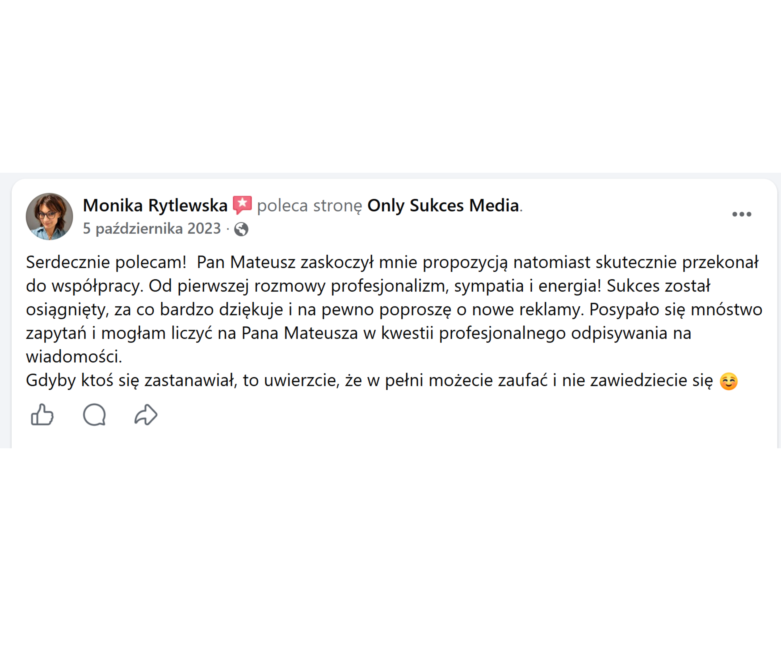Click the pink star recommendation badge
Viewport: 781px width, 654px height.
tap(242, 205)
